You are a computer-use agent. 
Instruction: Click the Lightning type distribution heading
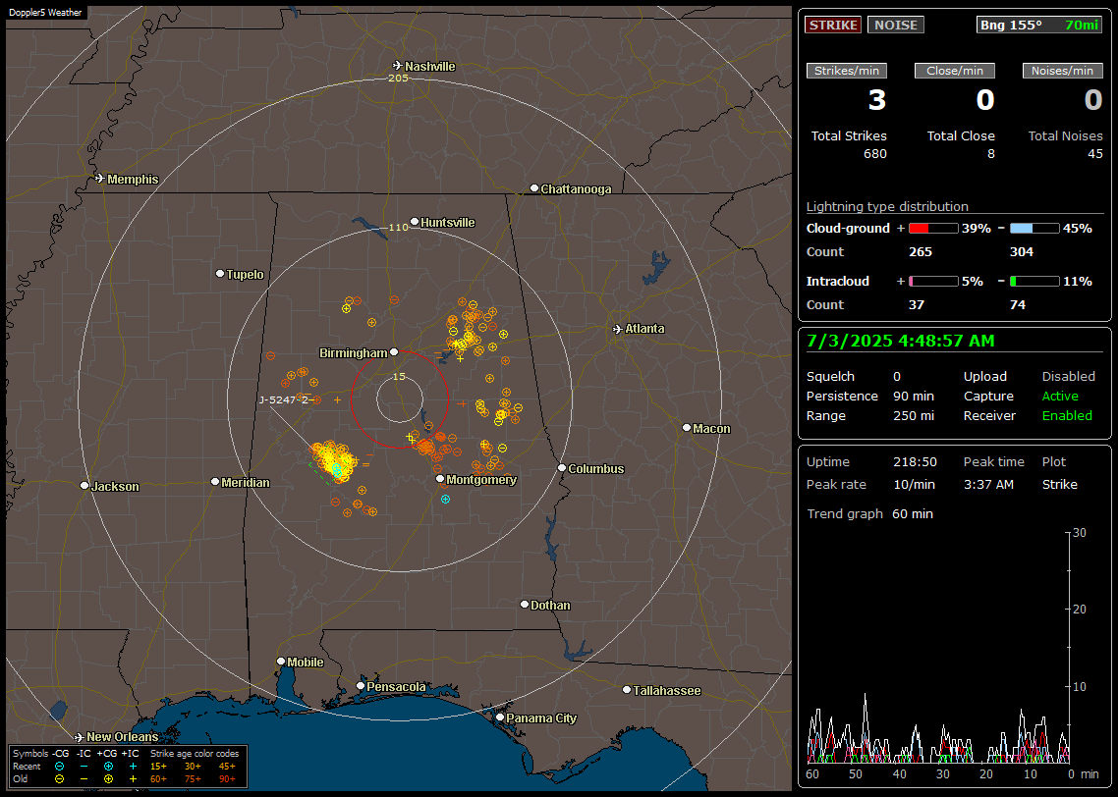coord(887,206)
